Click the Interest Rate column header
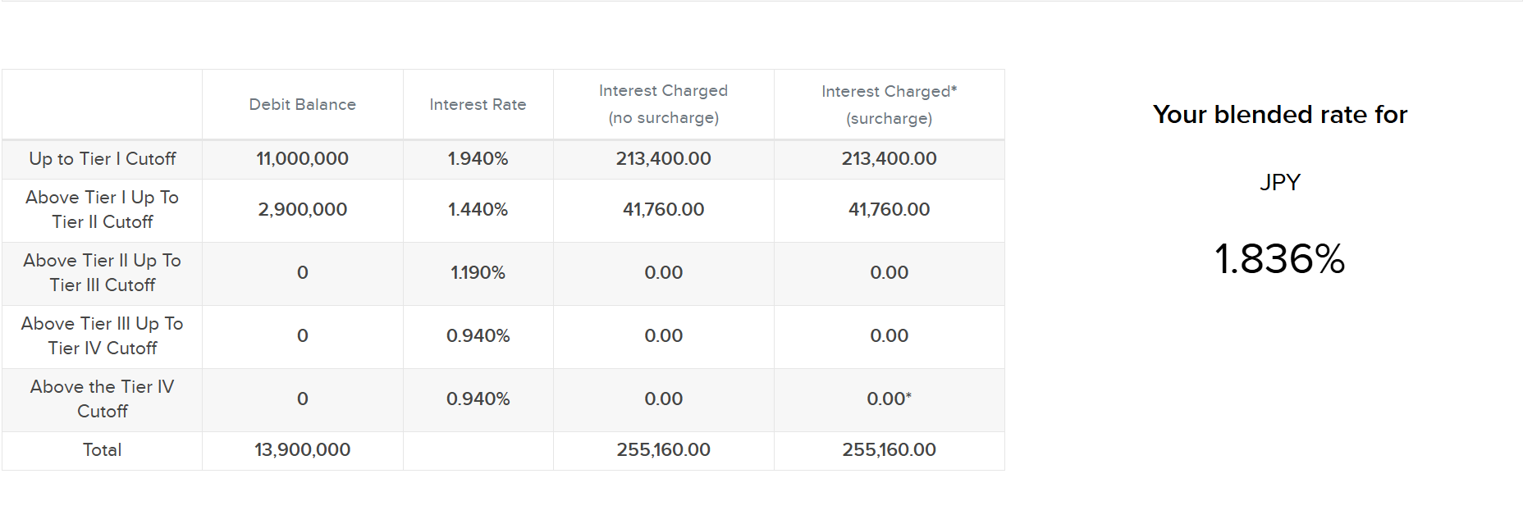Image resolution: width=1523 pixels, height=524 pixels. tap(478, 104)
